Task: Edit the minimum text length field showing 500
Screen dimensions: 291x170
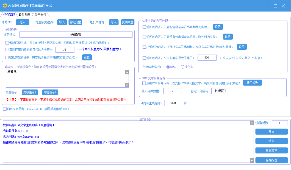Action: click(207, 58)
